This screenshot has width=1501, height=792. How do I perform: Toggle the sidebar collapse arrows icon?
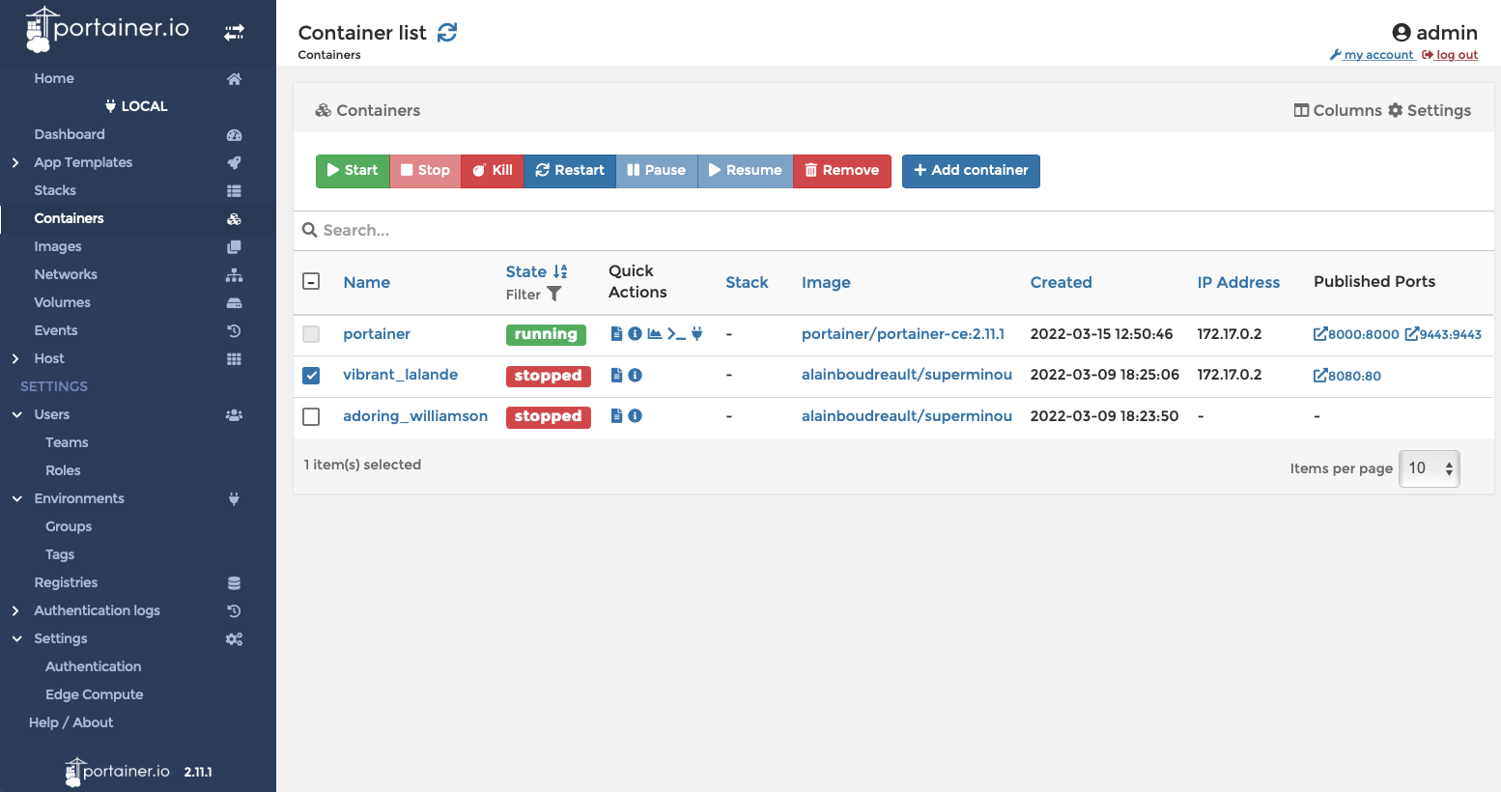coord(234,33)
